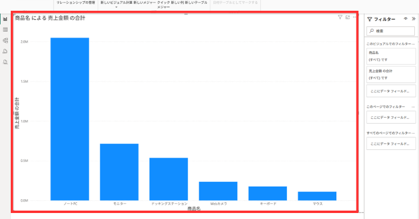
Task: Open the chart's more options ellipsis
Action: [354, 17]
